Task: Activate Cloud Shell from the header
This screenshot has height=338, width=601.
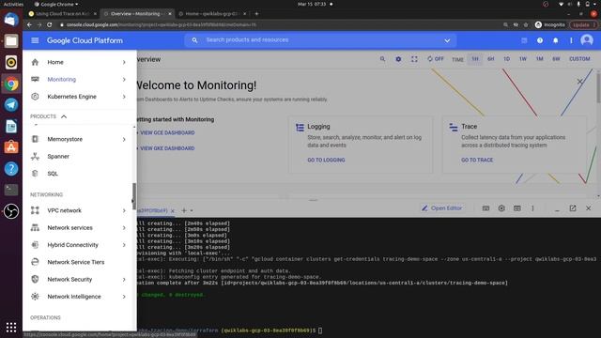Action: tap(524, 40)
